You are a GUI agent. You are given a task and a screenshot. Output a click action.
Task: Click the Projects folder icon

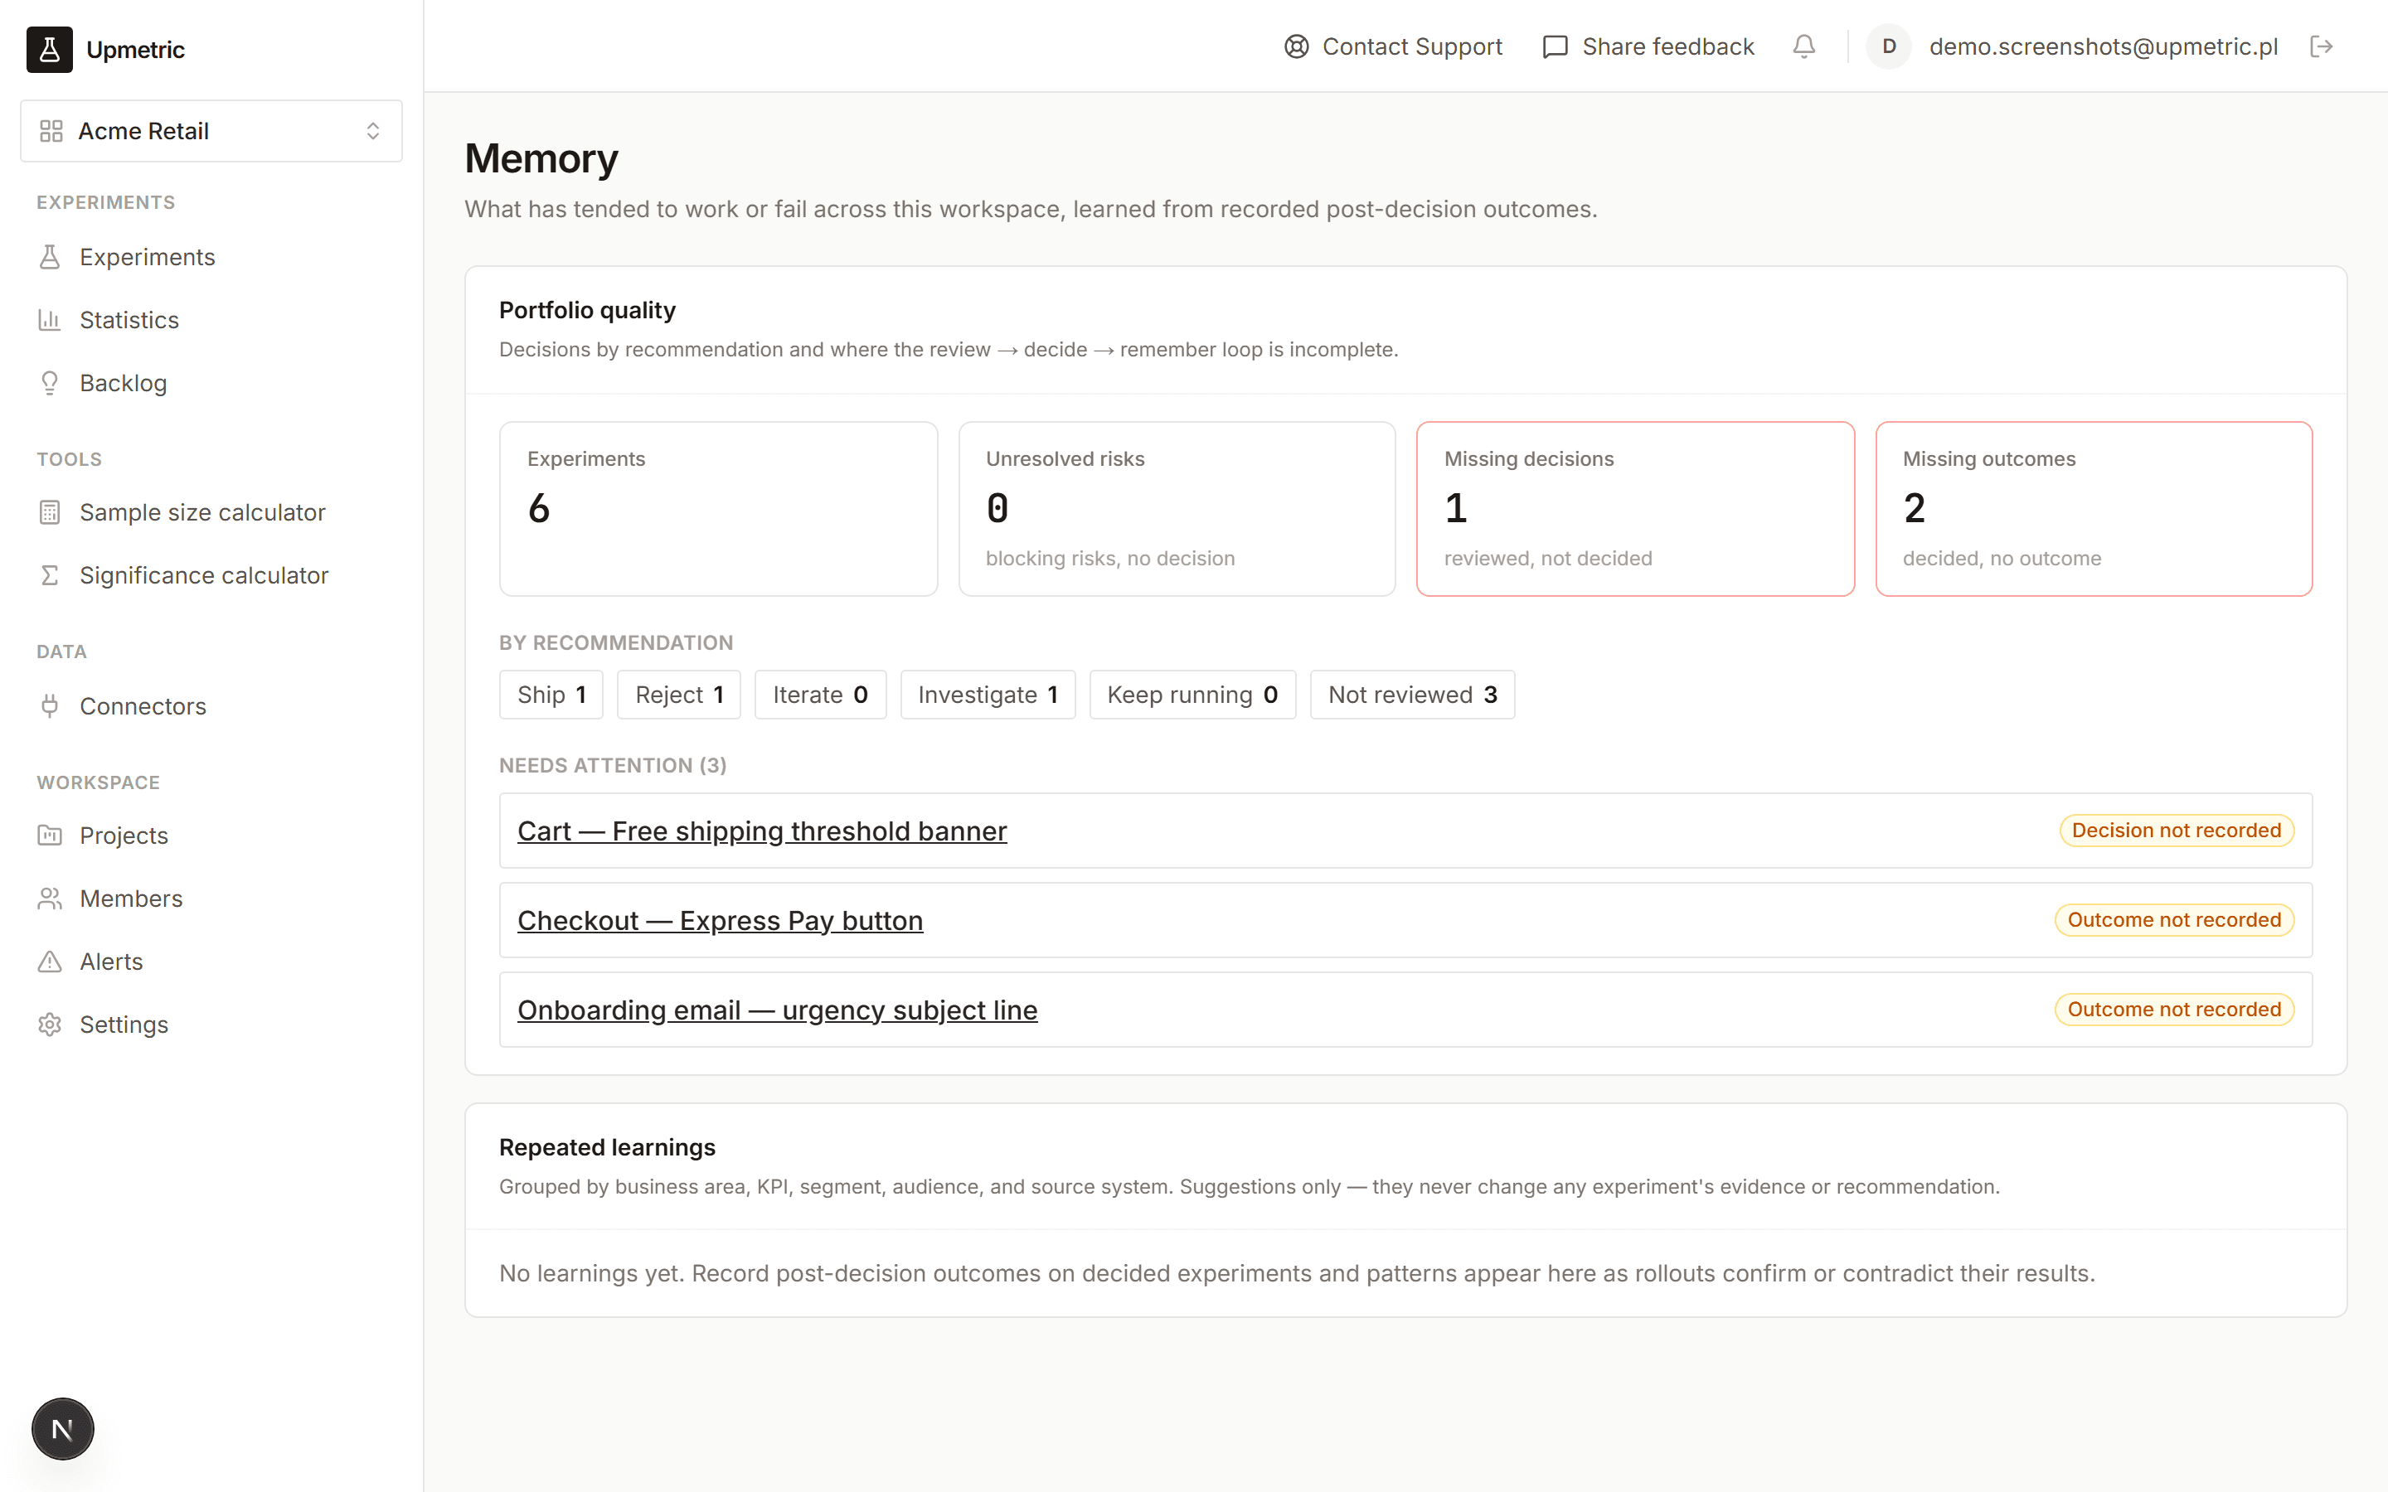pyautogui.click(x=50, y=836)
